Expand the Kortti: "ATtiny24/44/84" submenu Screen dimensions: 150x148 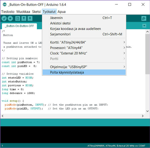click(x=84, y=42)
